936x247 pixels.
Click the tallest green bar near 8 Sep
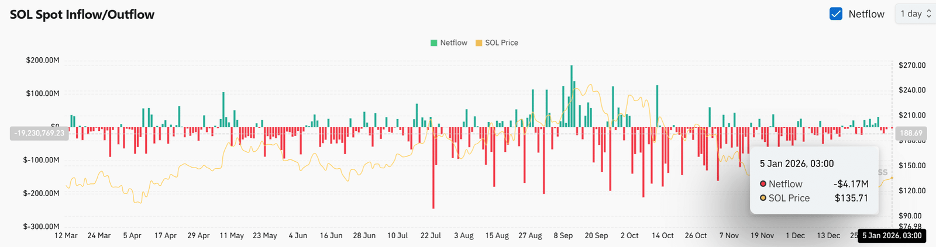(x=572, y=96)
